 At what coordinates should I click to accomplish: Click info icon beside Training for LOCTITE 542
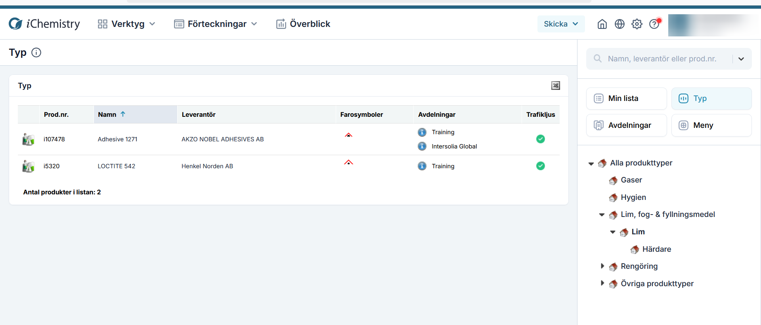[422, 166]
